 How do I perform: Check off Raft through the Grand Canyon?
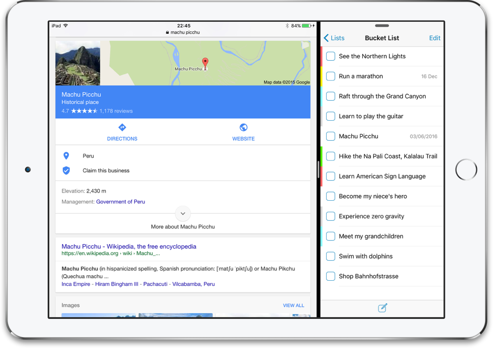[331, 96]
